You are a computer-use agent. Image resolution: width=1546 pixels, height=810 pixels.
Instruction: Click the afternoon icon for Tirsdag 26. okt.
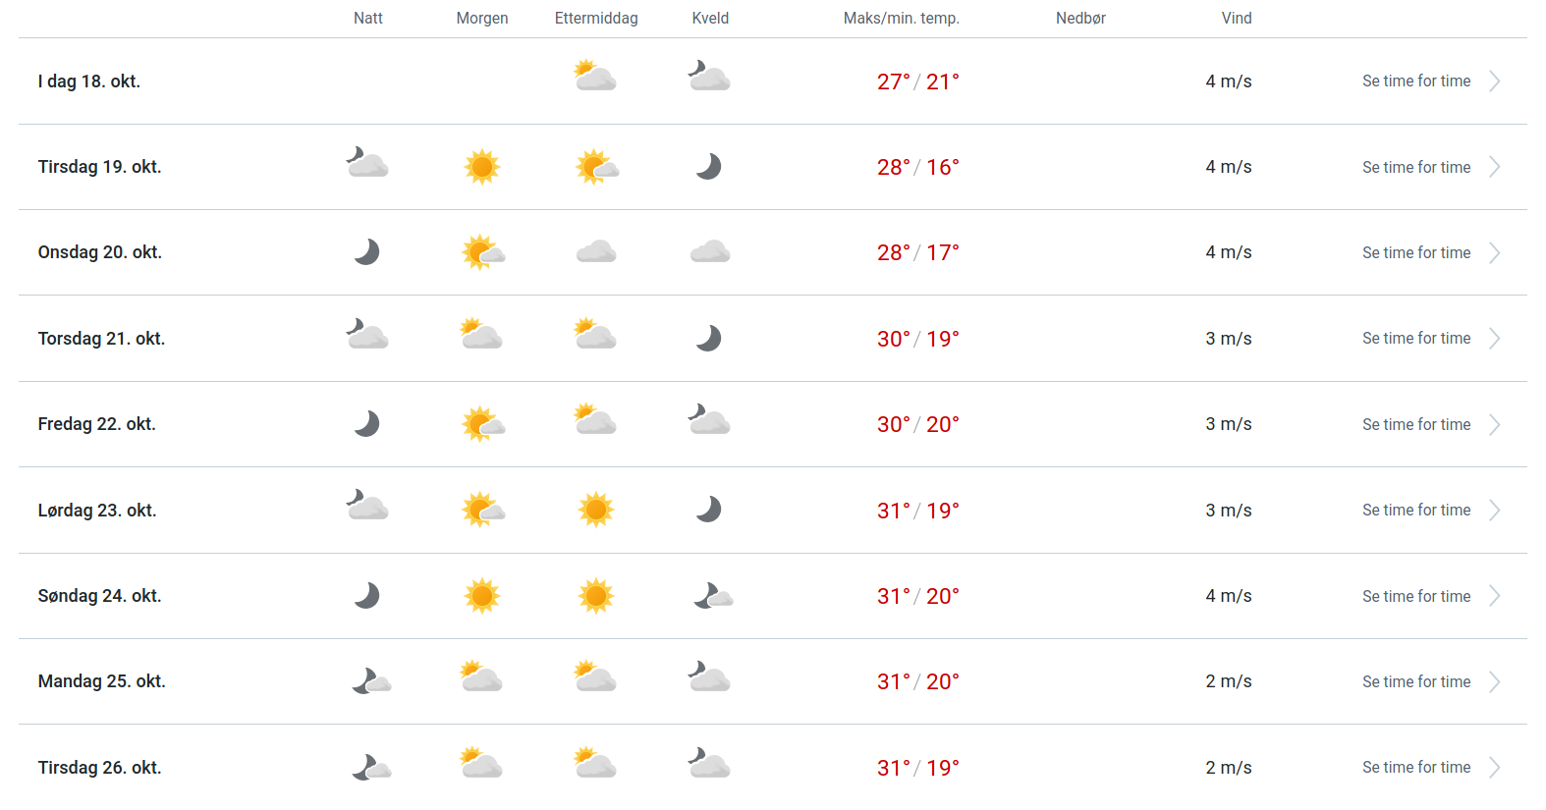595,763
